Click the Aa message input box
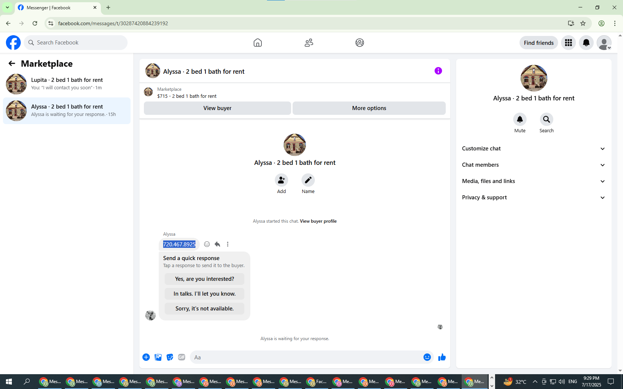 pyautogui.click(x=307, y=357)
